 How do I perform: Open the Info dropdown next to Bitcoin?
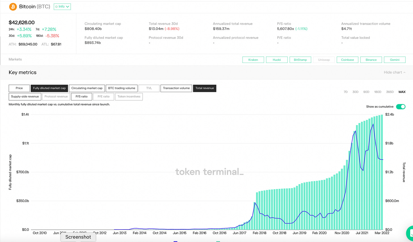click(62, 7)
